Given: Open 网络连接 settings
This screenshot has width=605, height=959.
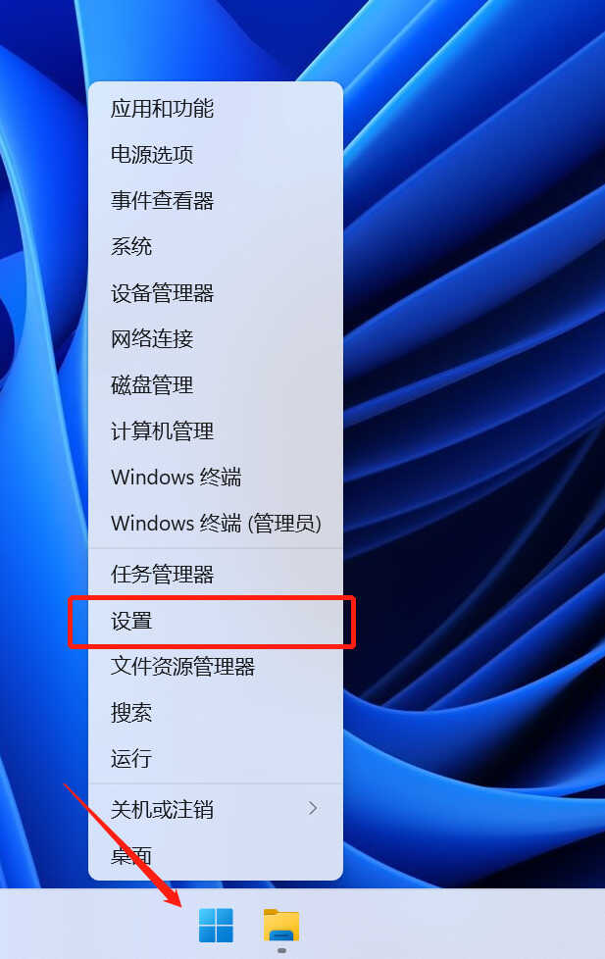Looking at the screenshot, I should [216, 339].
